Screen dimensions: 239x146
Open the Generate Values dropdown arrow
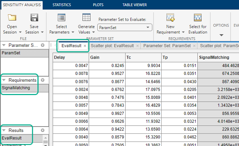point(94,32)
